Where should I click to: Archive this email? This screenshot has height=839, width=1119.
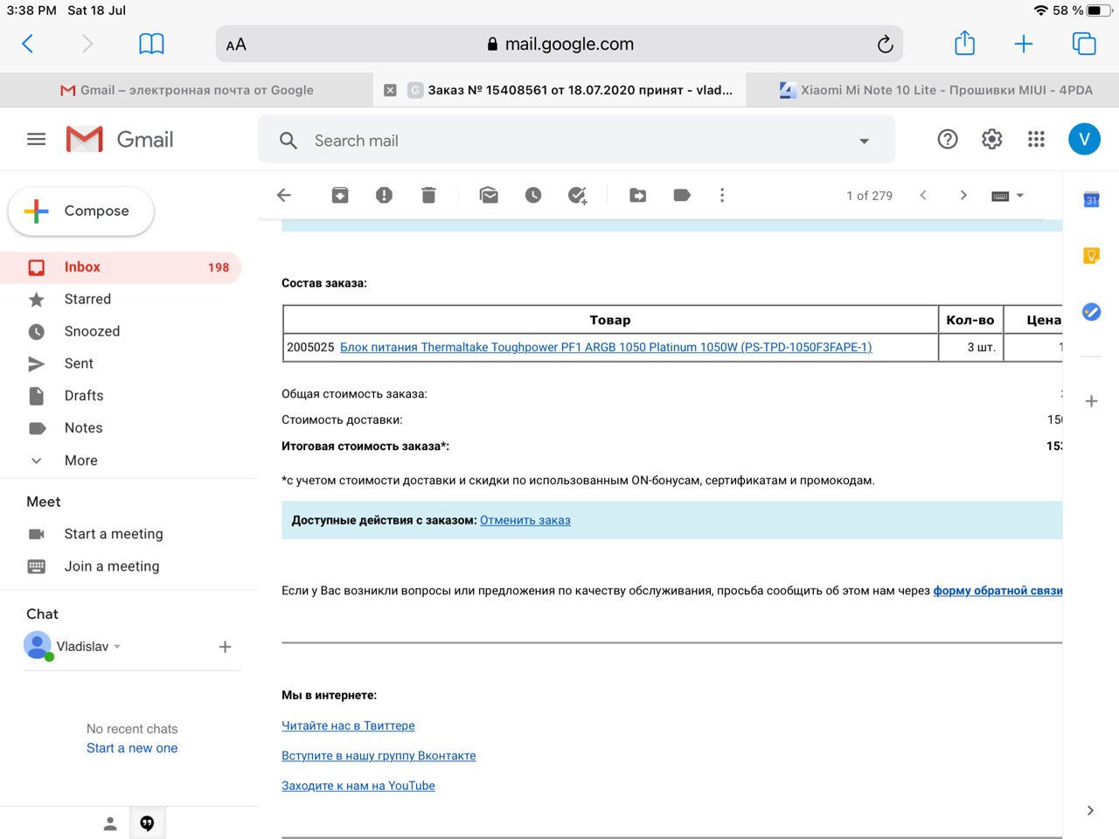click(340, 195)
